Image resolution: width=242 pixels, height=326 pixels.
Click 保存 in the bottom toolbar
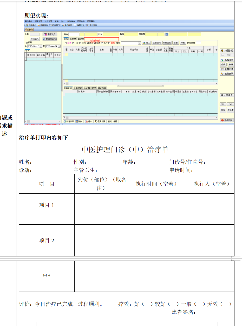79,121
